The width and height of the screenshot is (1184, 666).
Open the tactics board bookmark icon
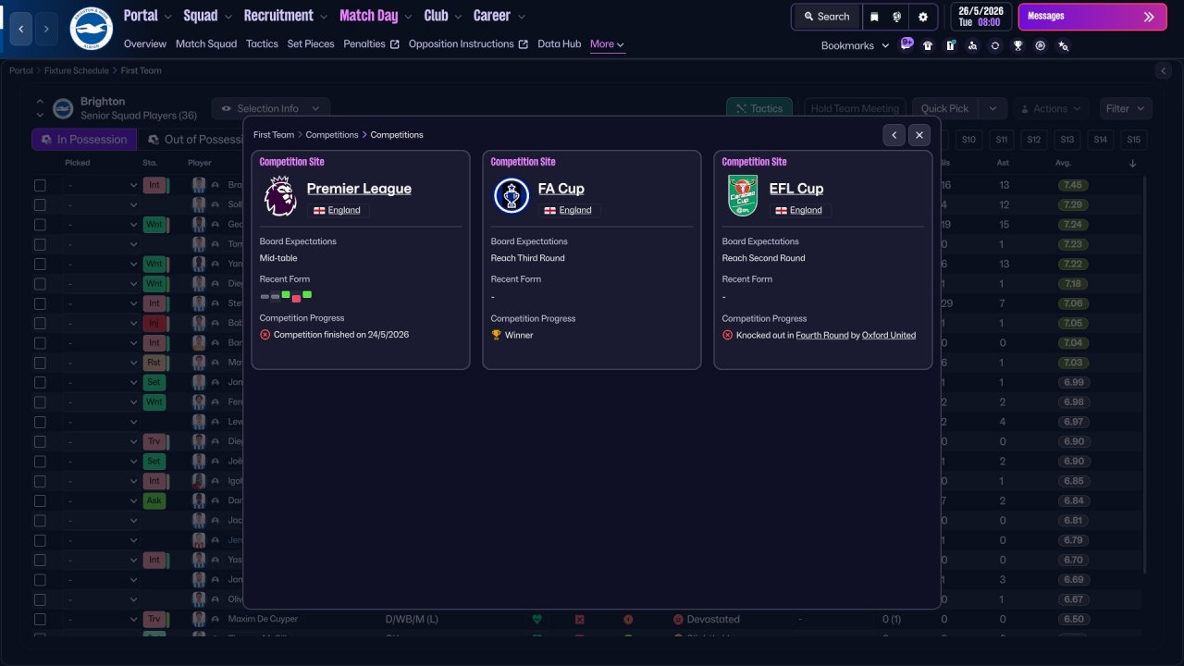[x=950, y=45]
